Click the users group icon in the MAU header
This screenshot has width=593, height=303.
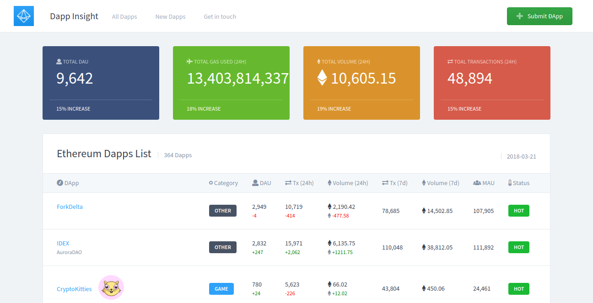point(477,183)
